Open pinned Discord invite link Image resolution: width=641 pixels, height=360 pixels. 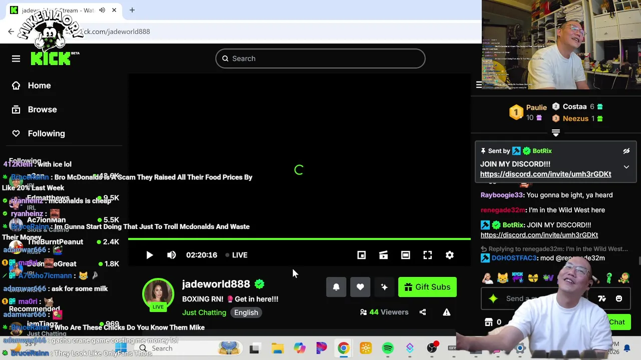pyautogui.click(x=545, y=174)
